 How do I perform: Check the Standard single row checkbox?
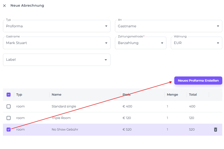coord(9,107)
